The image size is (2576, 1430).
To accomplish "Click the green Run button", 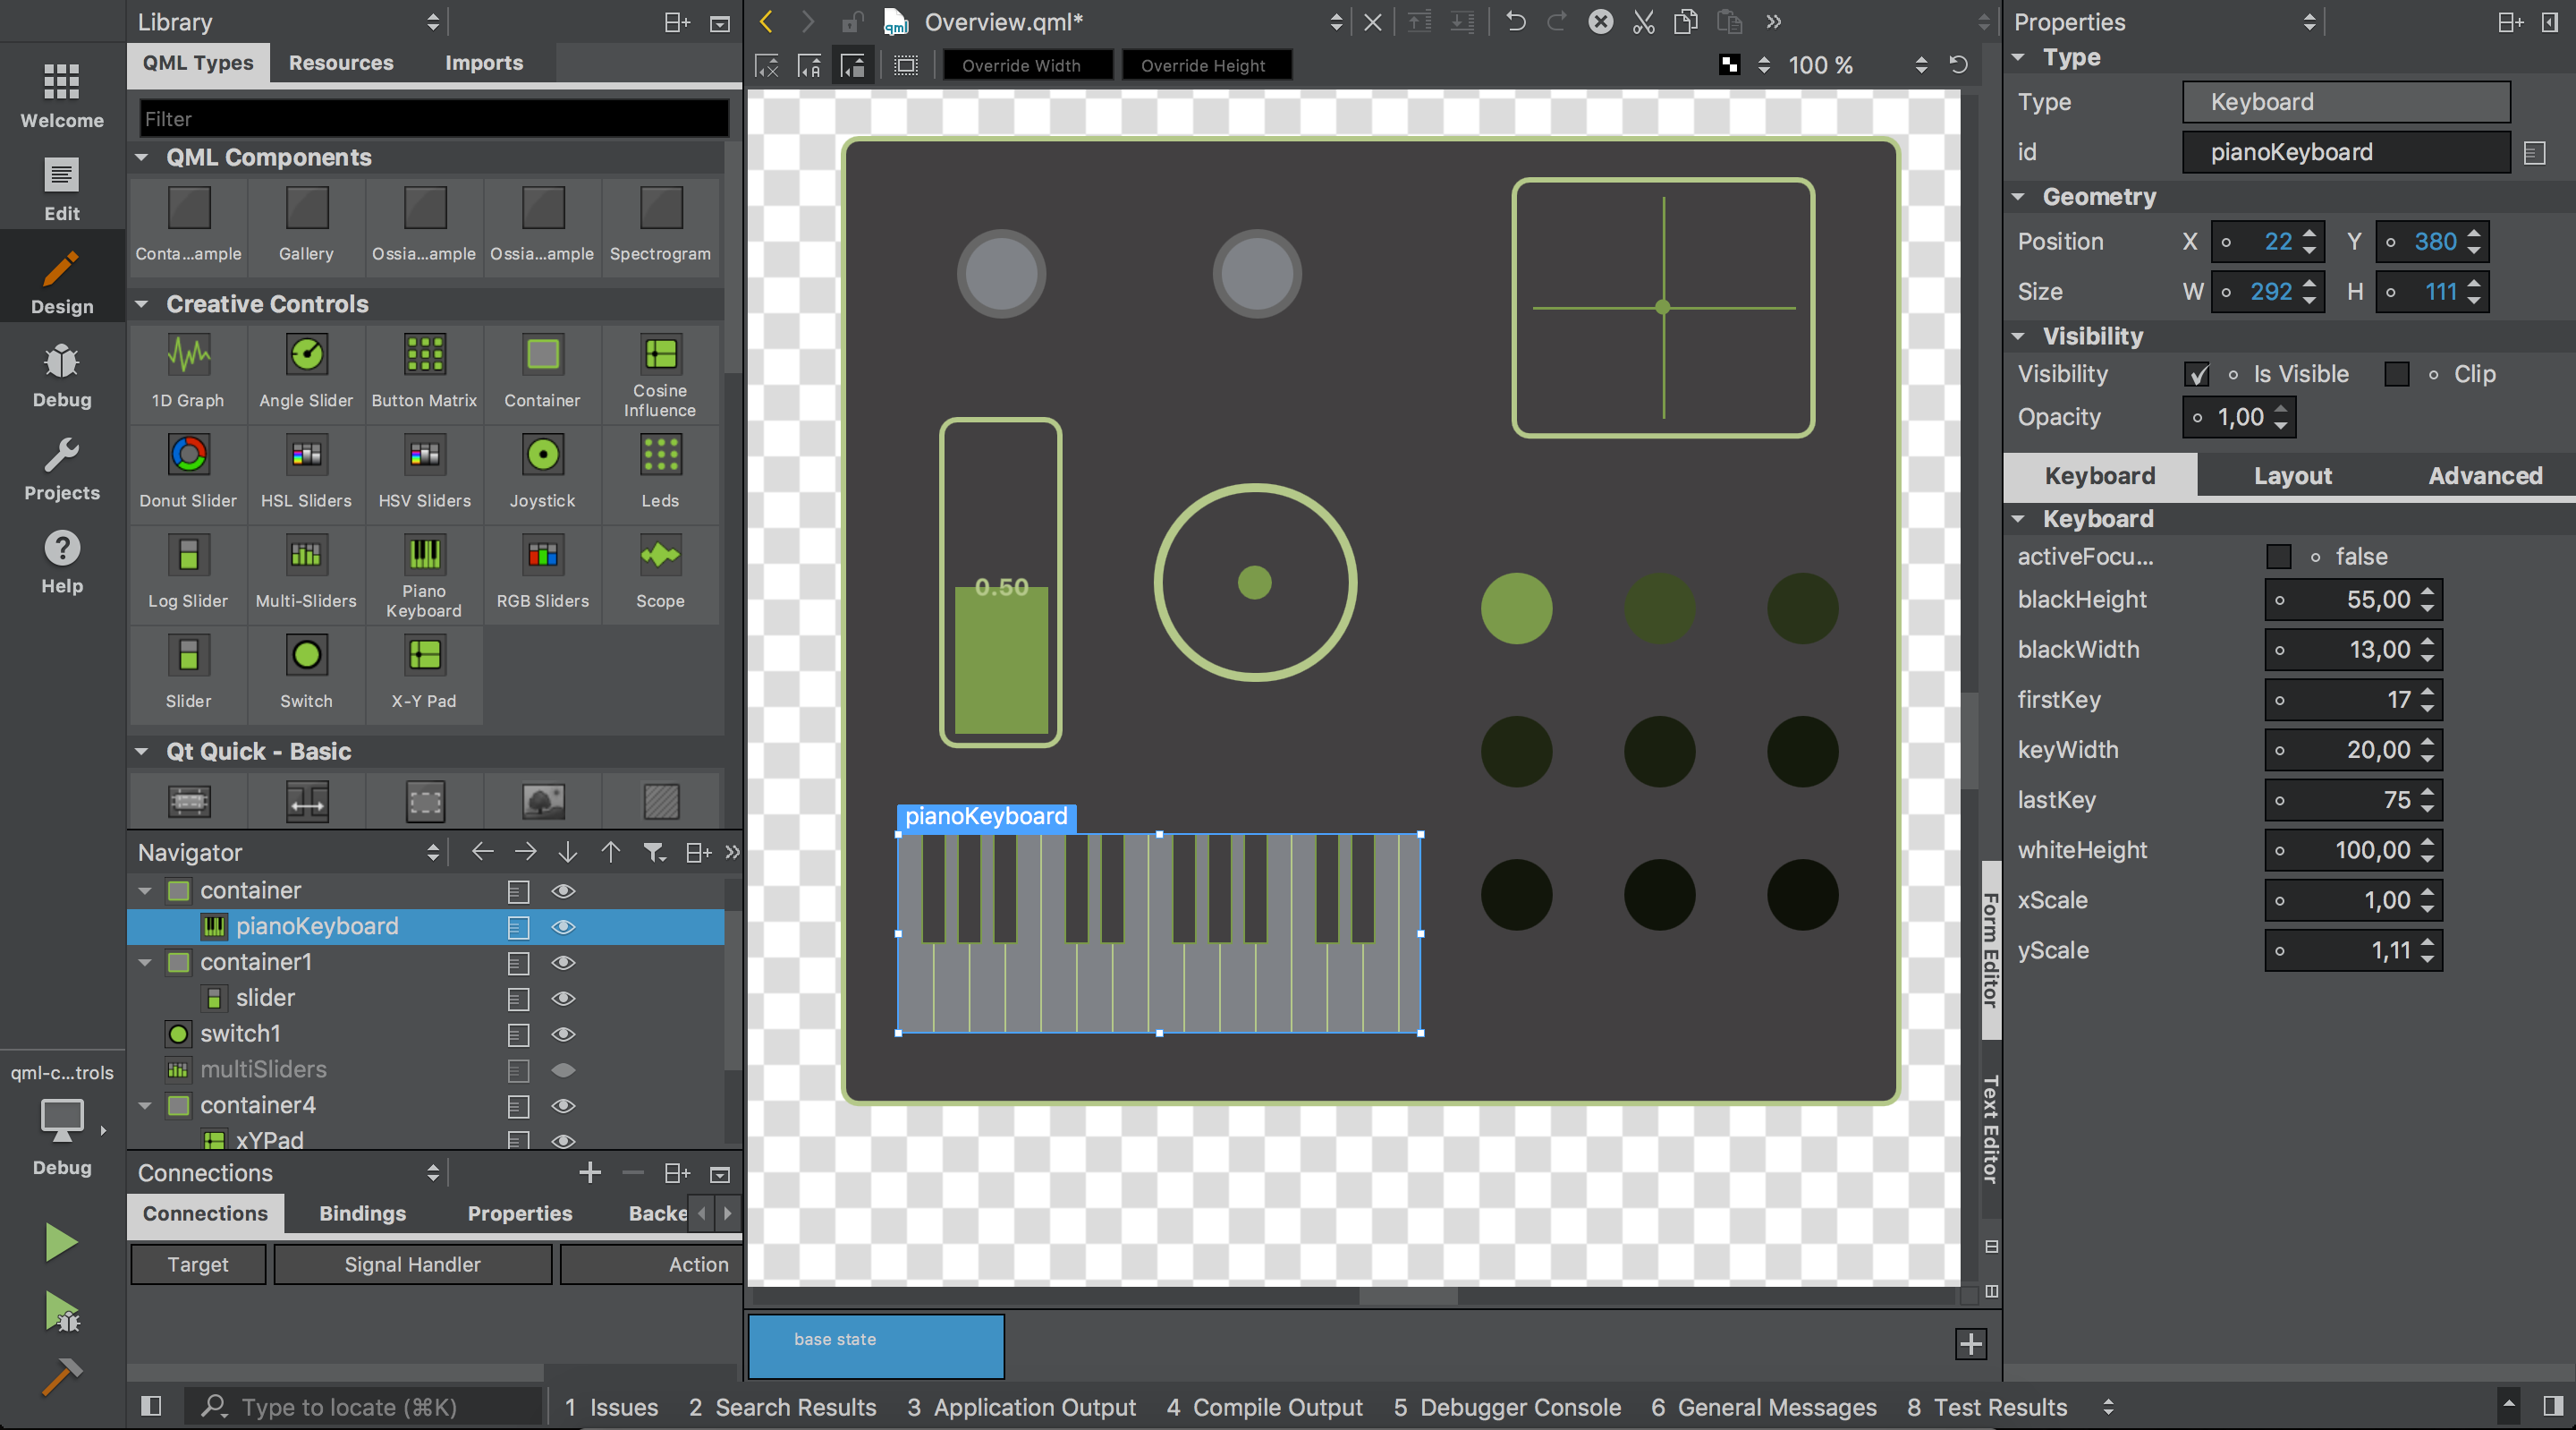I will pyautogui.click(x=61, y=1242).
